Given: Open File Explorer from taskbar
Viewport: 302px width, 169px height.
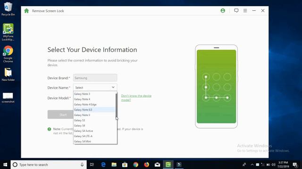Looking at the screenshot, I should pyautogui.click(x=114, y=165).
